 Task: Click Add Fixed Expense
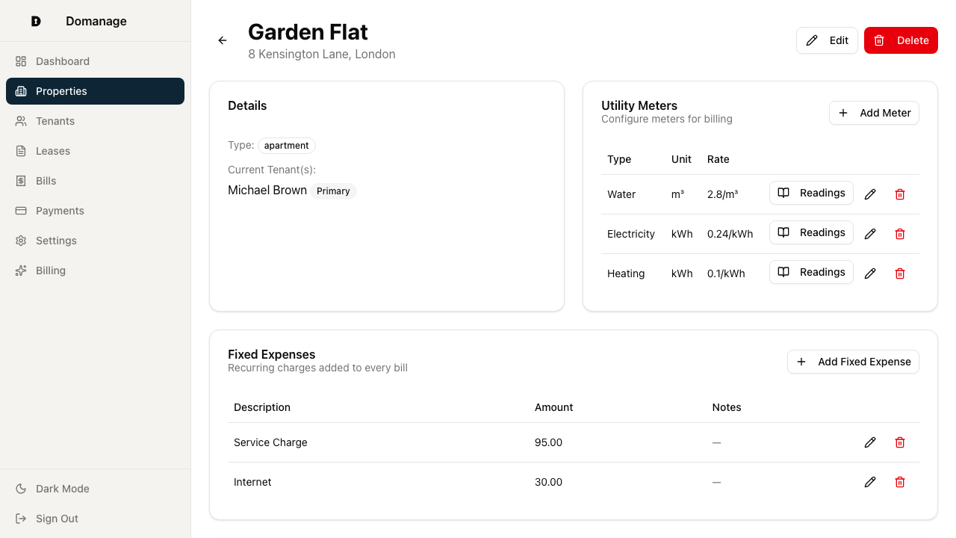pyautogui.click(x=853, y=362)
